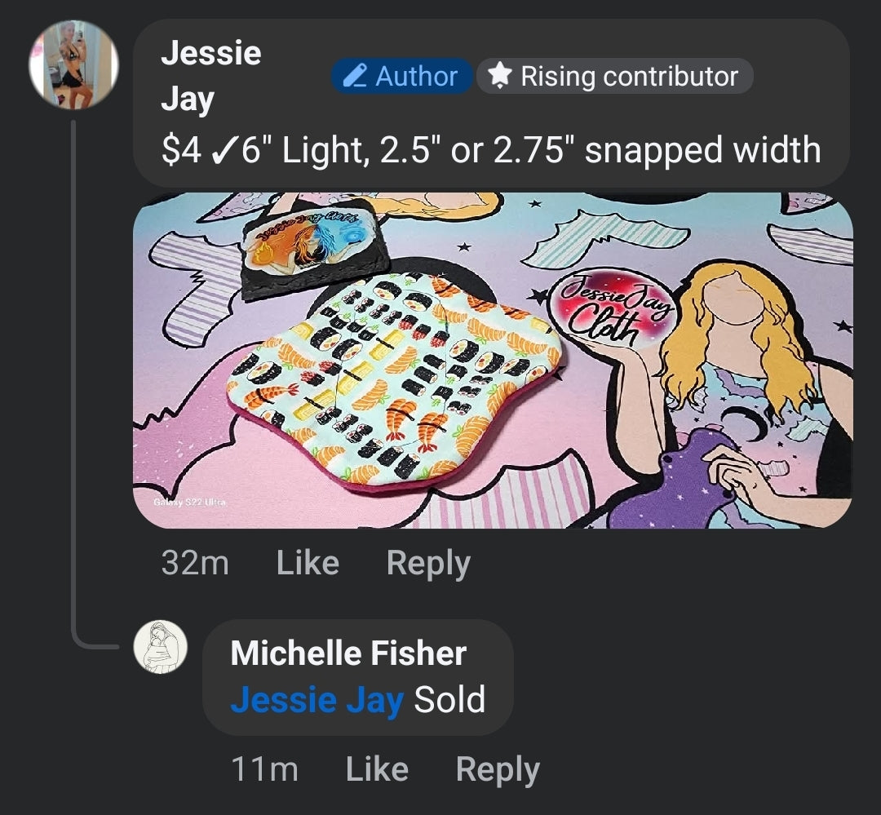Open Michelle Fisher's profile avatar
The height and width of the screenshot is (815, 881).
pos(161,647)
